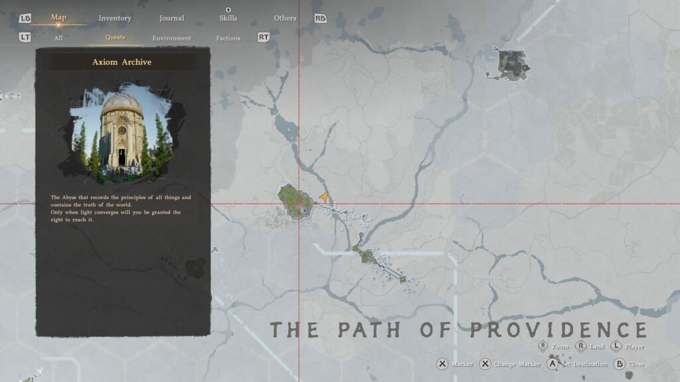Click the Change Marker button
Image resolution: width=680 pixels, height=382 pixels.
(509, 364)
